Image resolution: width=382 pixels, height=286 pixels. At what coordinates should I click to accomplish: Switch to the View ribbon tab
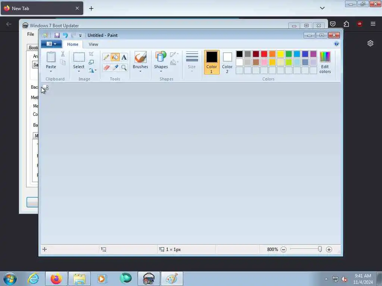coord(93,44)
